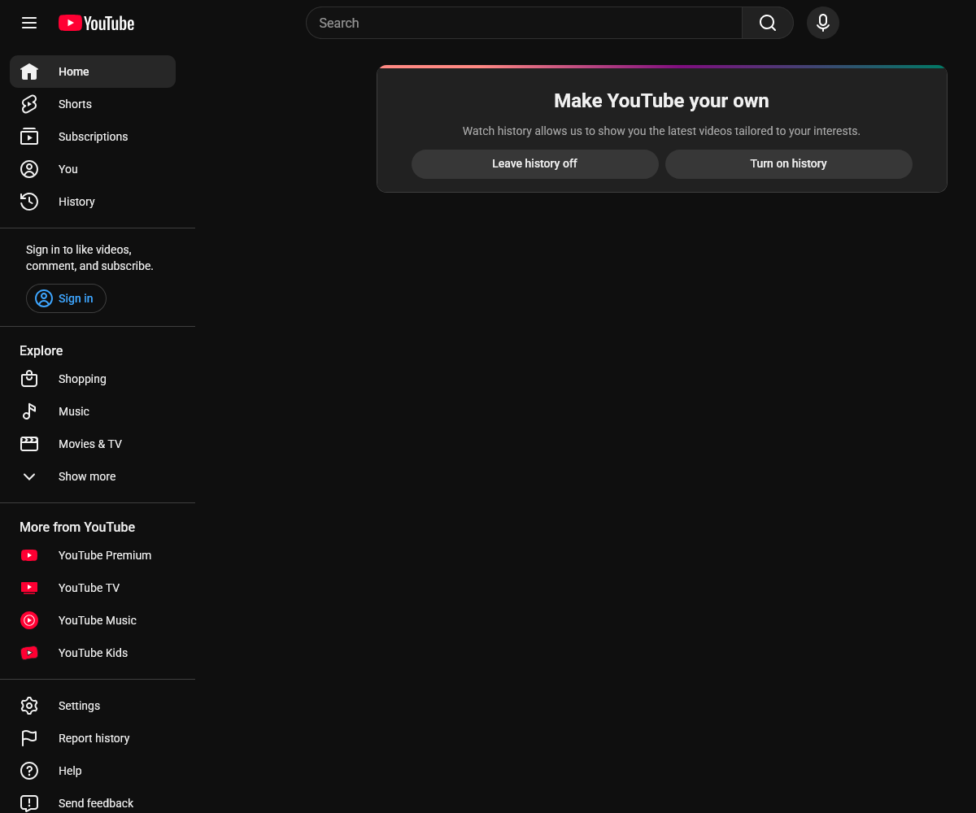Click the You profile icon
This screenshot has height=813, width=976.
[29, 169]
